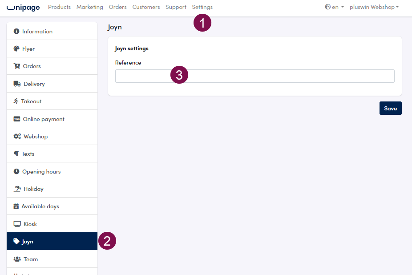Open the Products menu
Screen dimensions: 412x275
pos(59,7)
